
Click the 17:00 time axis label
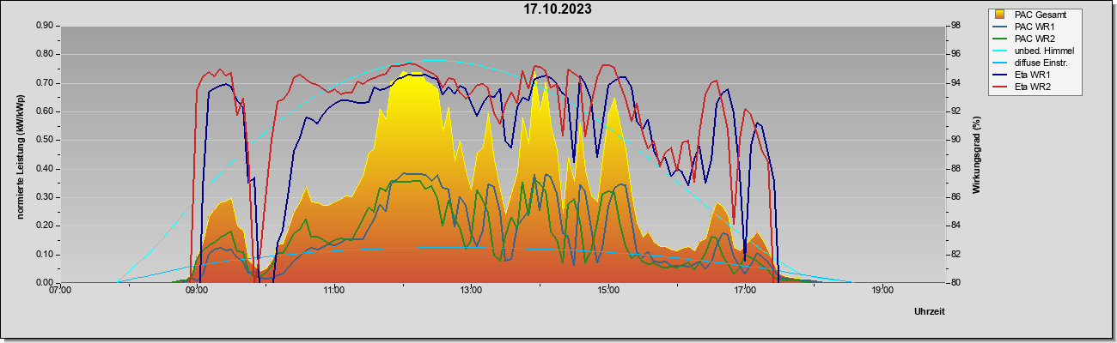745,291
